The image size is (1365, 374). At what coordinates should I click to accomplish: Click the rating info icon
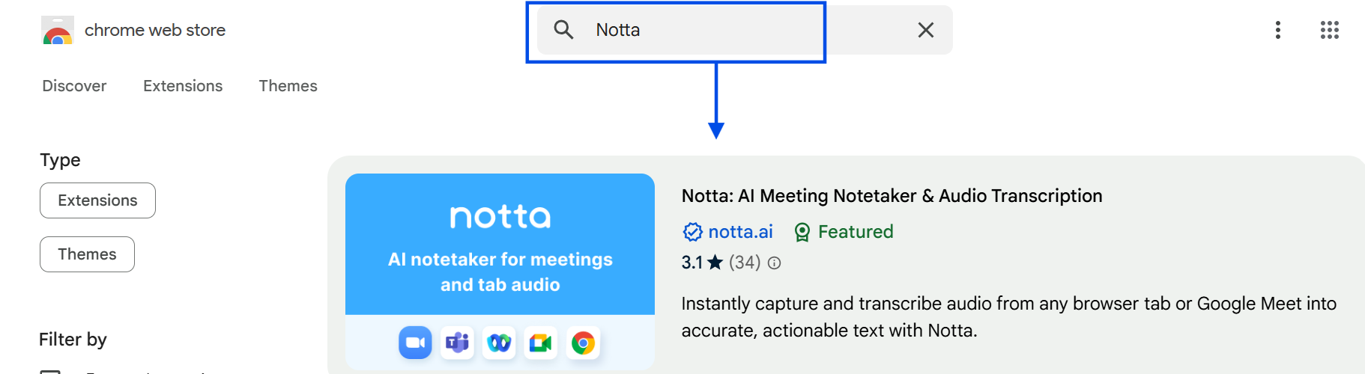(x=775, y=263)
